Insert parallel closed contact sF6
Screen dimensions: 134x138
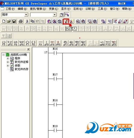click(21, 43)
